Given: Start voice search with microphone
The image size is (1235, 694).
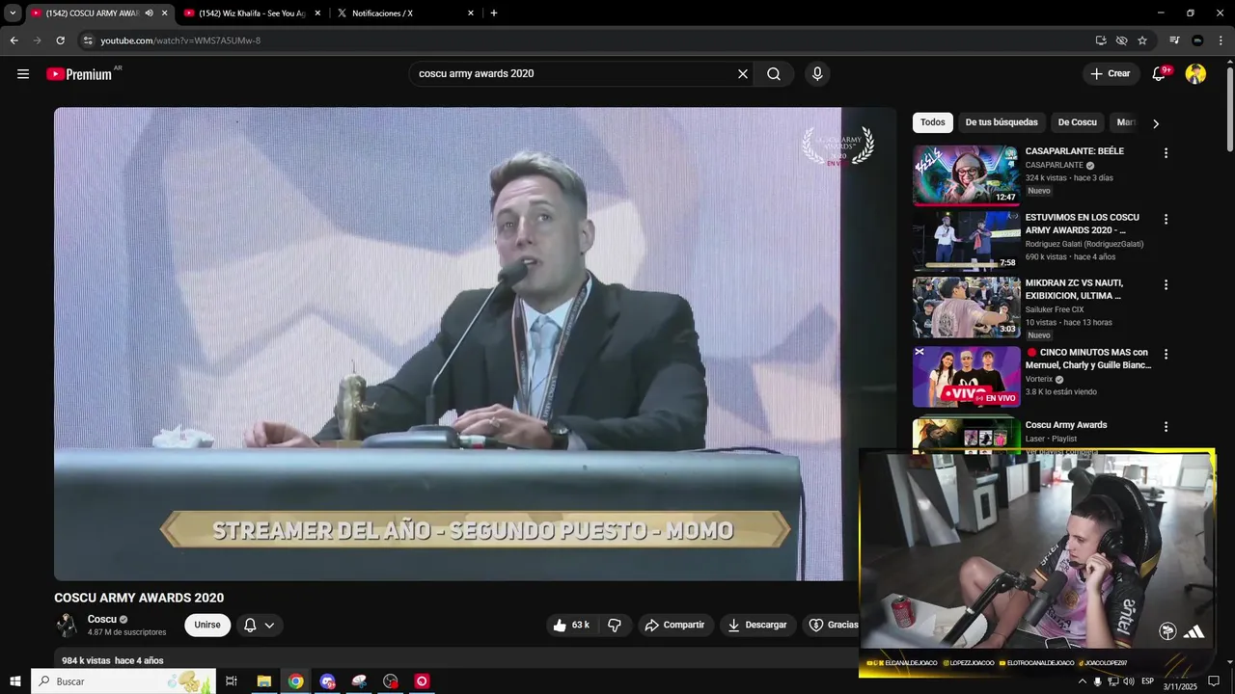Looking at the screenshot, I should point(817,74).
